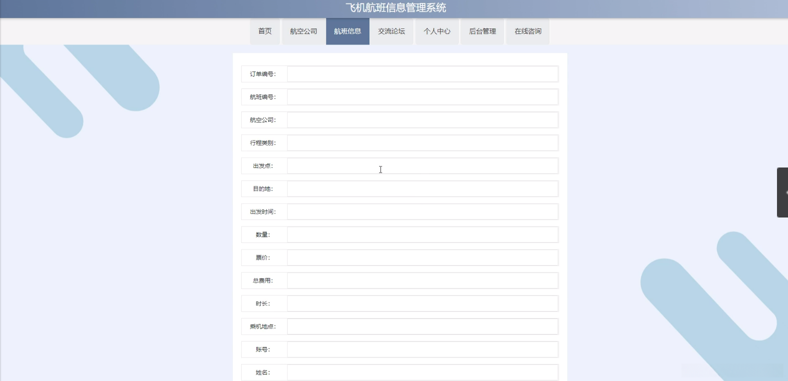Screen dimensions: 788x381
Task: Focus the 目的地 input field
Action: point(423,189)
